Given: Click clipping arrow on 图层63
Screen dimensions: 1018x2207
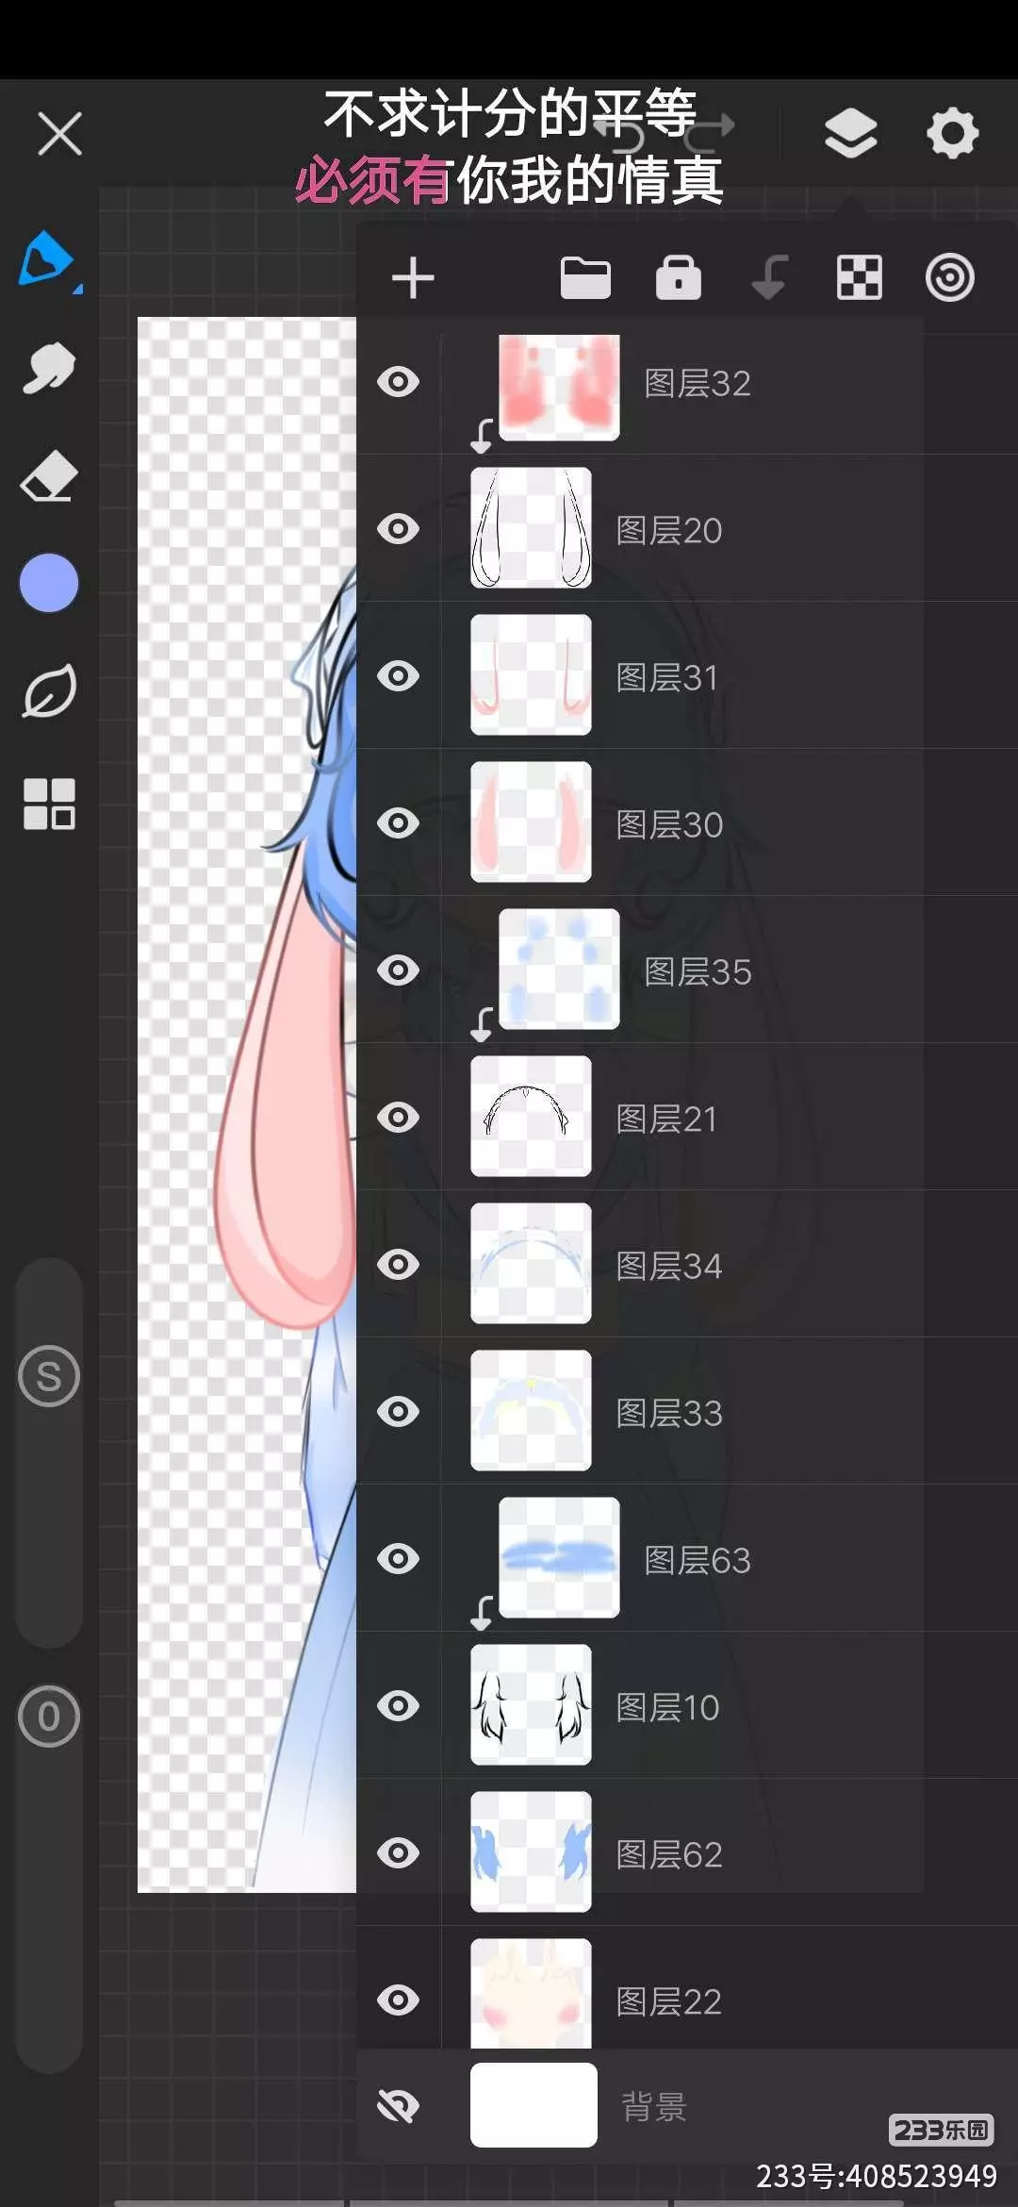Looking at the screenshot, I should (482, 1614).
